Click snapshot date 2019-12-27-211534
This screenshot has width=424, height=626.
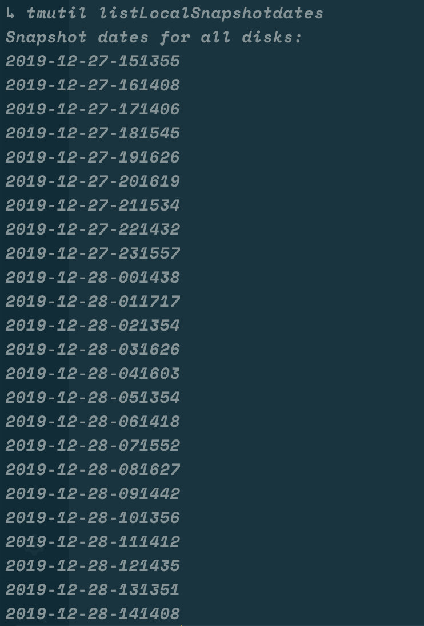click(93, 205)
